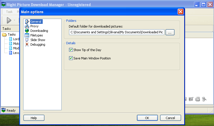Click the Filetypes grid icon
This screenshot has height=126, width=214.
tap(27, 35)
